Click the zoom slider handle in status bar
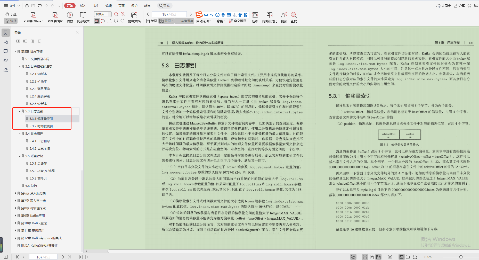Viewport: 479px width, 260px height. coord(461,257)
